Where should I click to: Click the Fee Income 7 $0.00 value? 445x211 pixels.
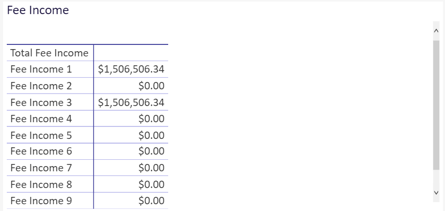point(151,168)
